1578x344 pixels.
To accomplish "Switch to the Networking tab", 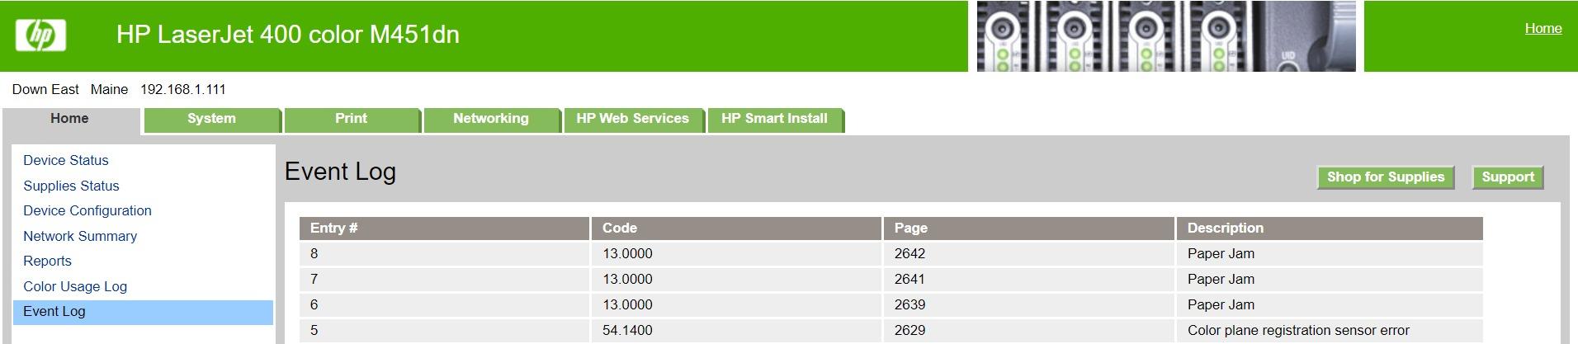I will tap(491, 119).
